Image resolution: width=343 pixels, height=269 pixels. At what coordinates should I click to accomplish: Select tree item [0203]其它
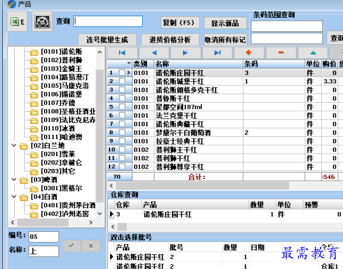pos(58,171)
